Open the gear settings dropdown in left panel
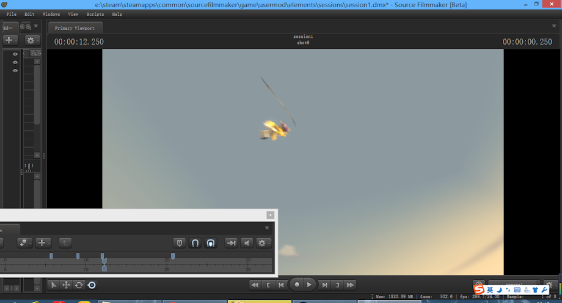Screen dimensions: 562x303 coord(32,40)
